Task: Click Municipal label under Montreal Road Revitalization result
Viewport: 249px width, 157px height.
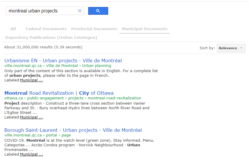Action: (31, 117)
